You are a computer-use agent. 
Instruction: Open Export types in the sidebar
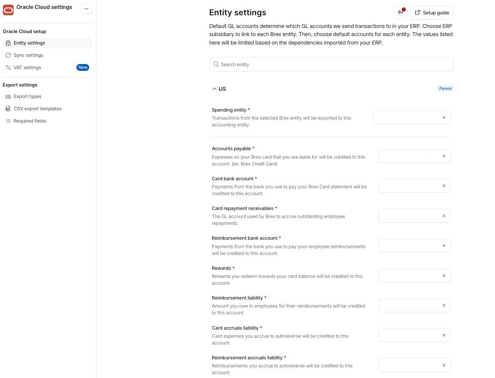click(48, 97)
